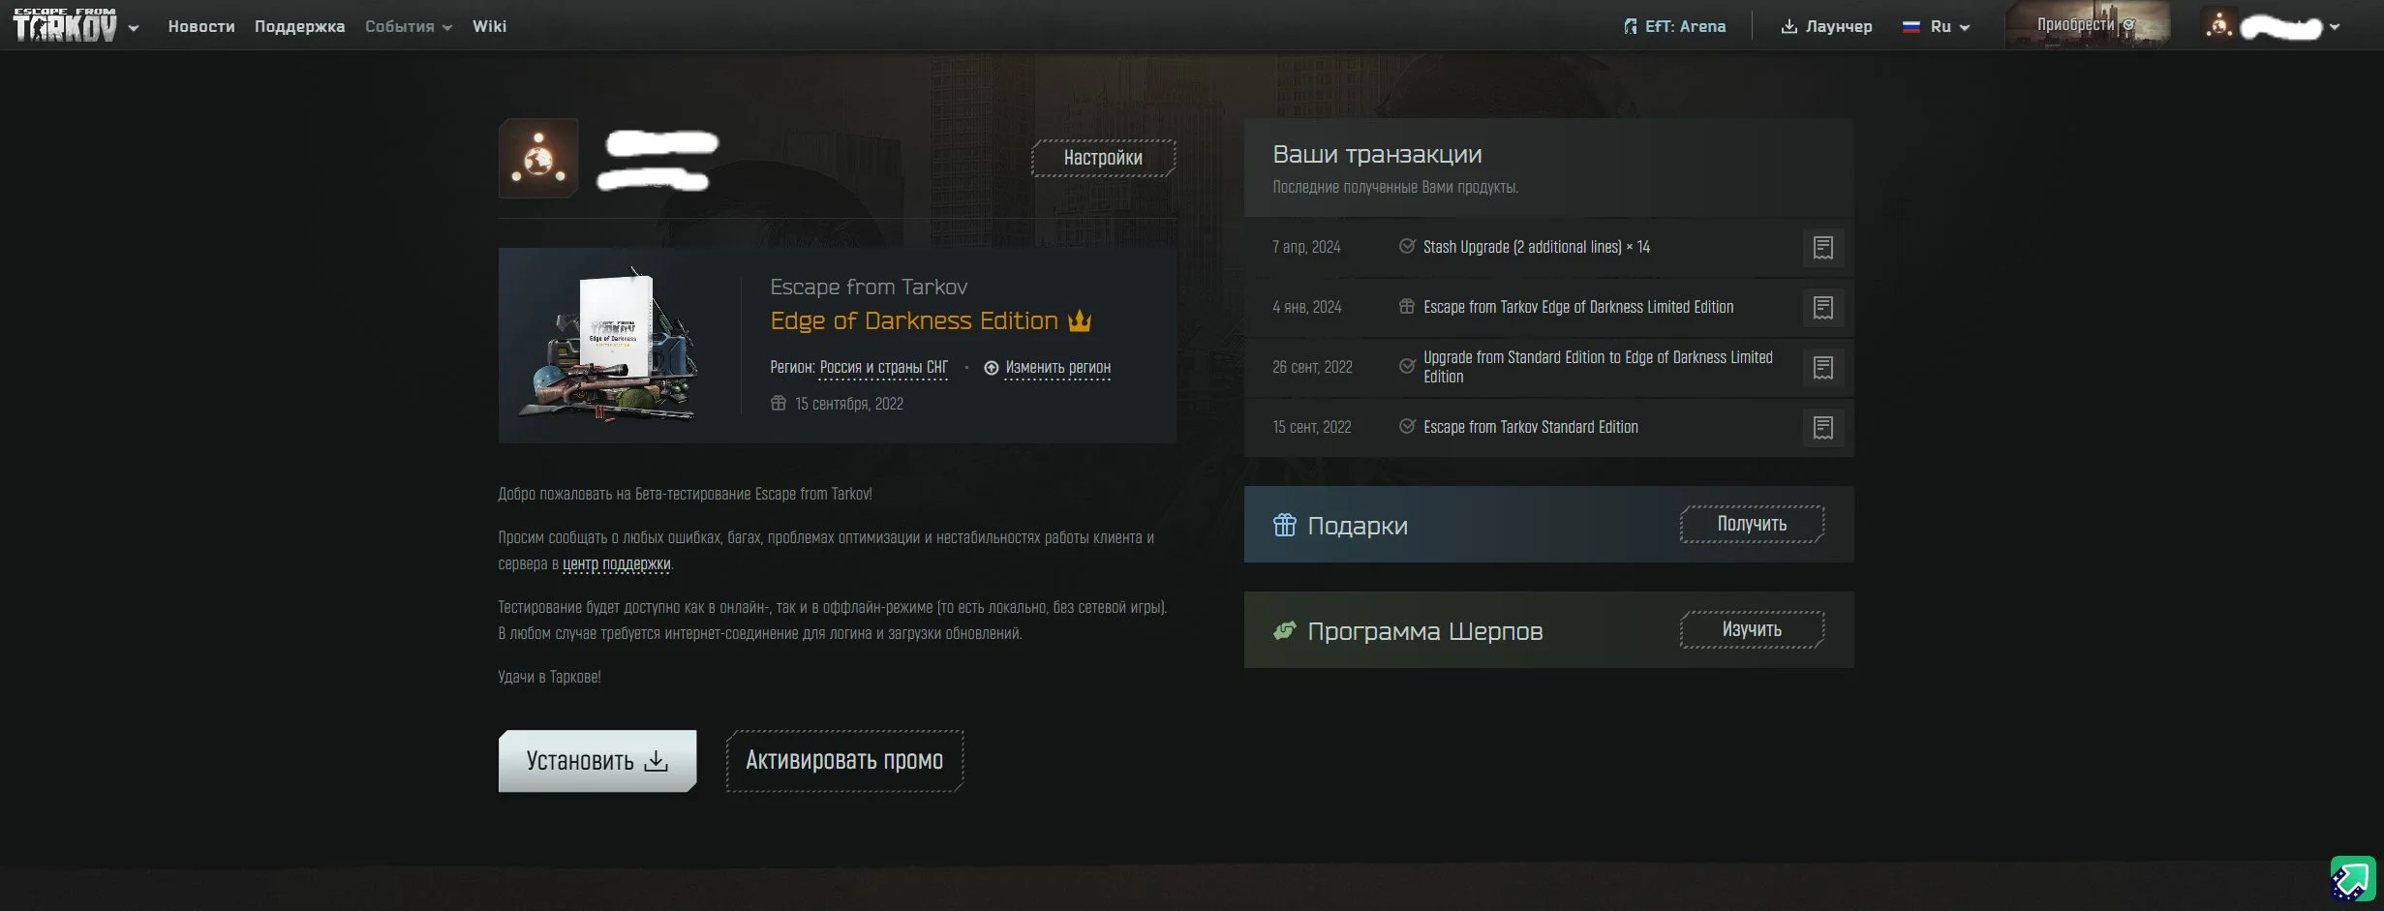Select the Upgrade from Standard Edition transaction text
The height and width of the screenshot is (911, 2384).
pyautogui.click(x=1598, y=367)
